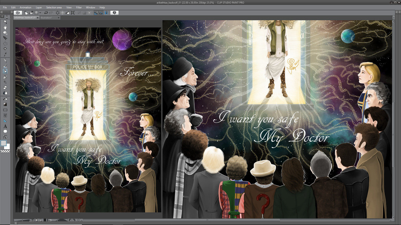This screenshot has width=401, height=225.
Task: Select the Text tool
Action: pos(5,126)
